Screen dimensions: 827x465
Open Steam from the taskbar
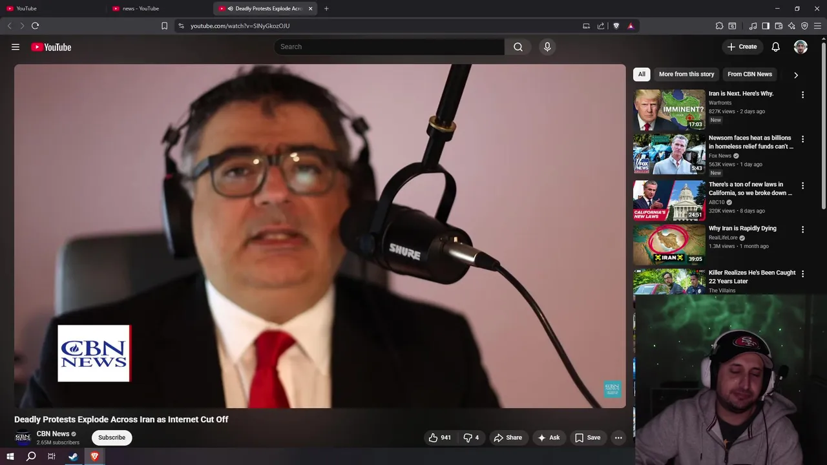(x=73, y=457)
